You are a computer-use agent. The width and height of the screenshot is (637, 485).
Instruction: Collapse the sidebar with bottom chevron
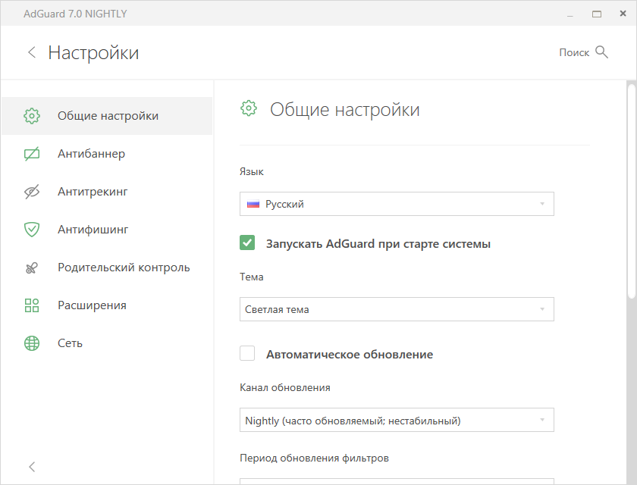coord(32,467)
